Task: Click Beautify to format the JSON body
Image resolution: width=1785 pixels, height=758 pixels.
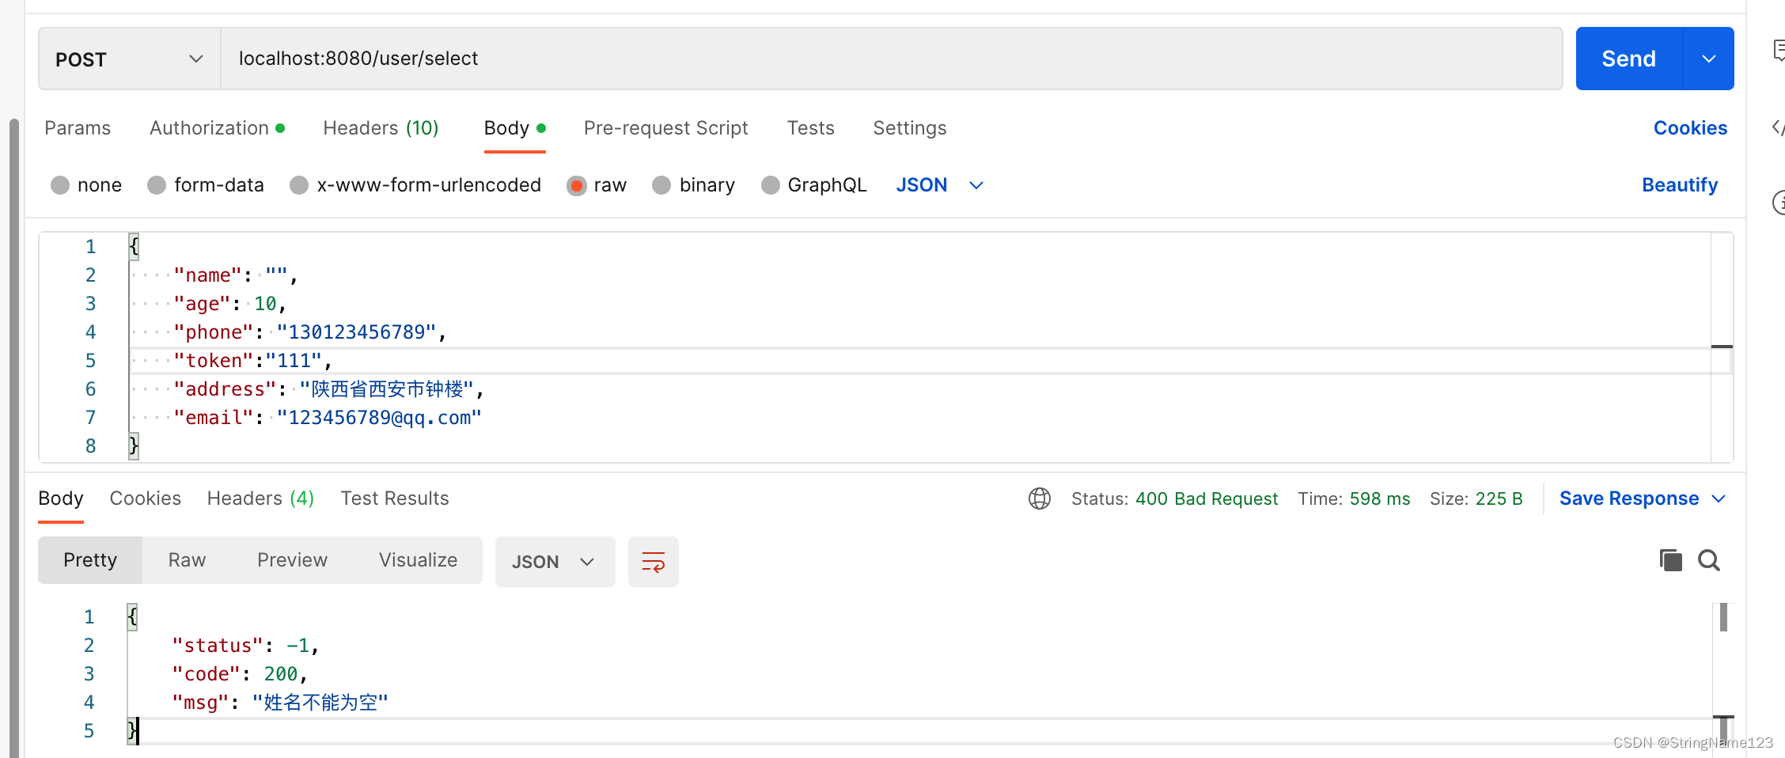Action: tap(1679, 184)
